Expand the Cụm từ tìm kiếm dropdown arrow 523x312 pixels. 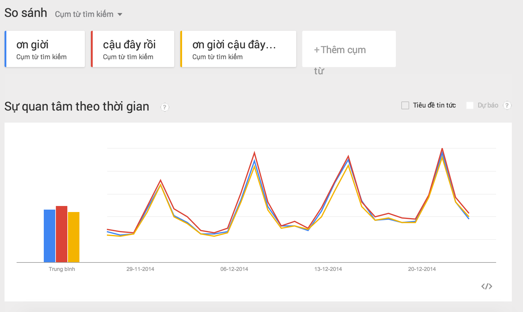click(x=120, y=14)
